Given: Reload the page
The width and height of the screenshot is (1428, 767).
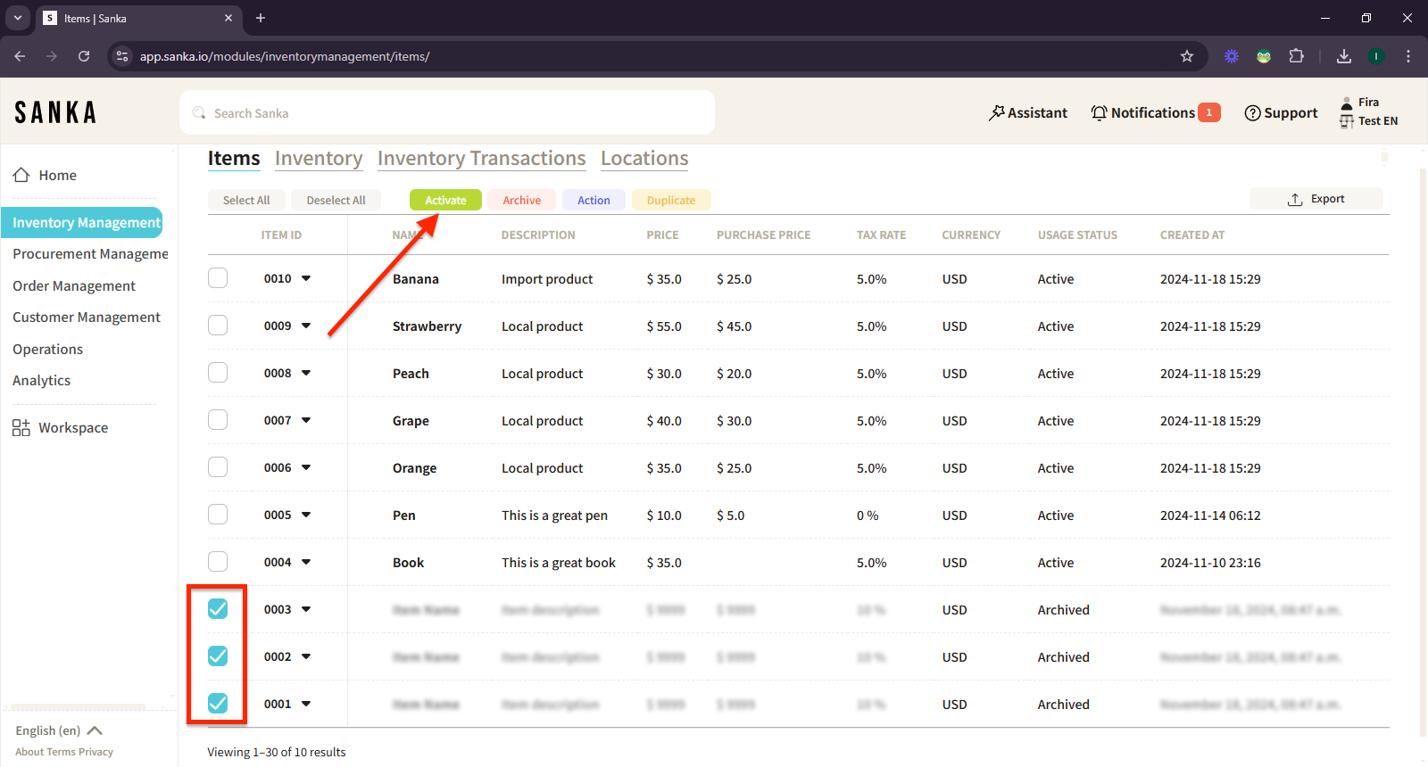Looking at the screenshot, I should point(84,56).
